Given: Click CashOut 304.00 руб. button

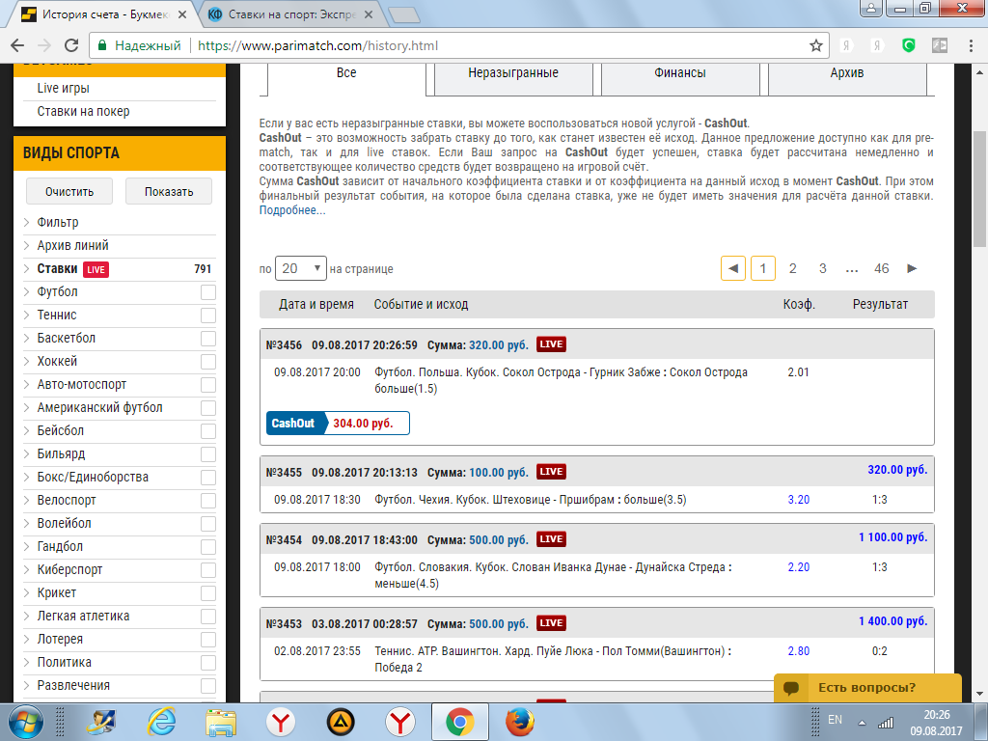Looking at the screenshot, I should [338, 423].
